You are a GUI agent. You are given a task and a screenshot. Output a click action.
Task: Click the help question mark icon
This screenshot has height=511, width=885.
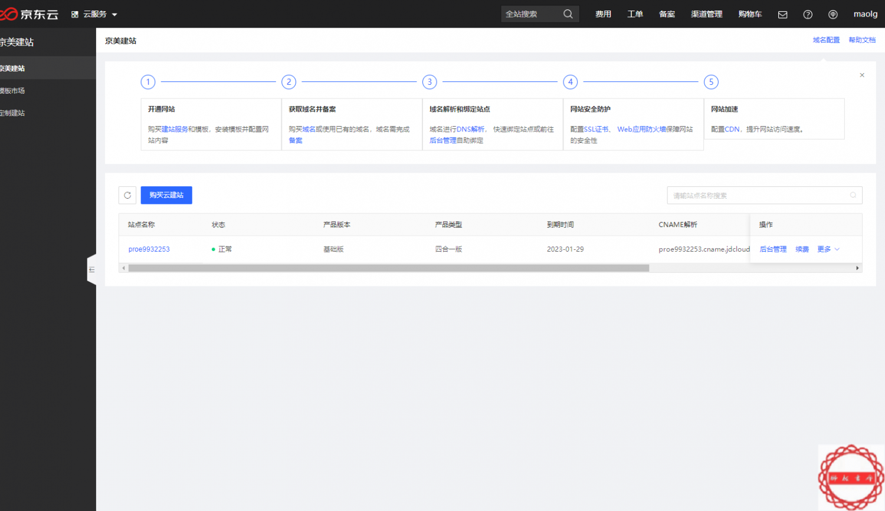[808, 15]
